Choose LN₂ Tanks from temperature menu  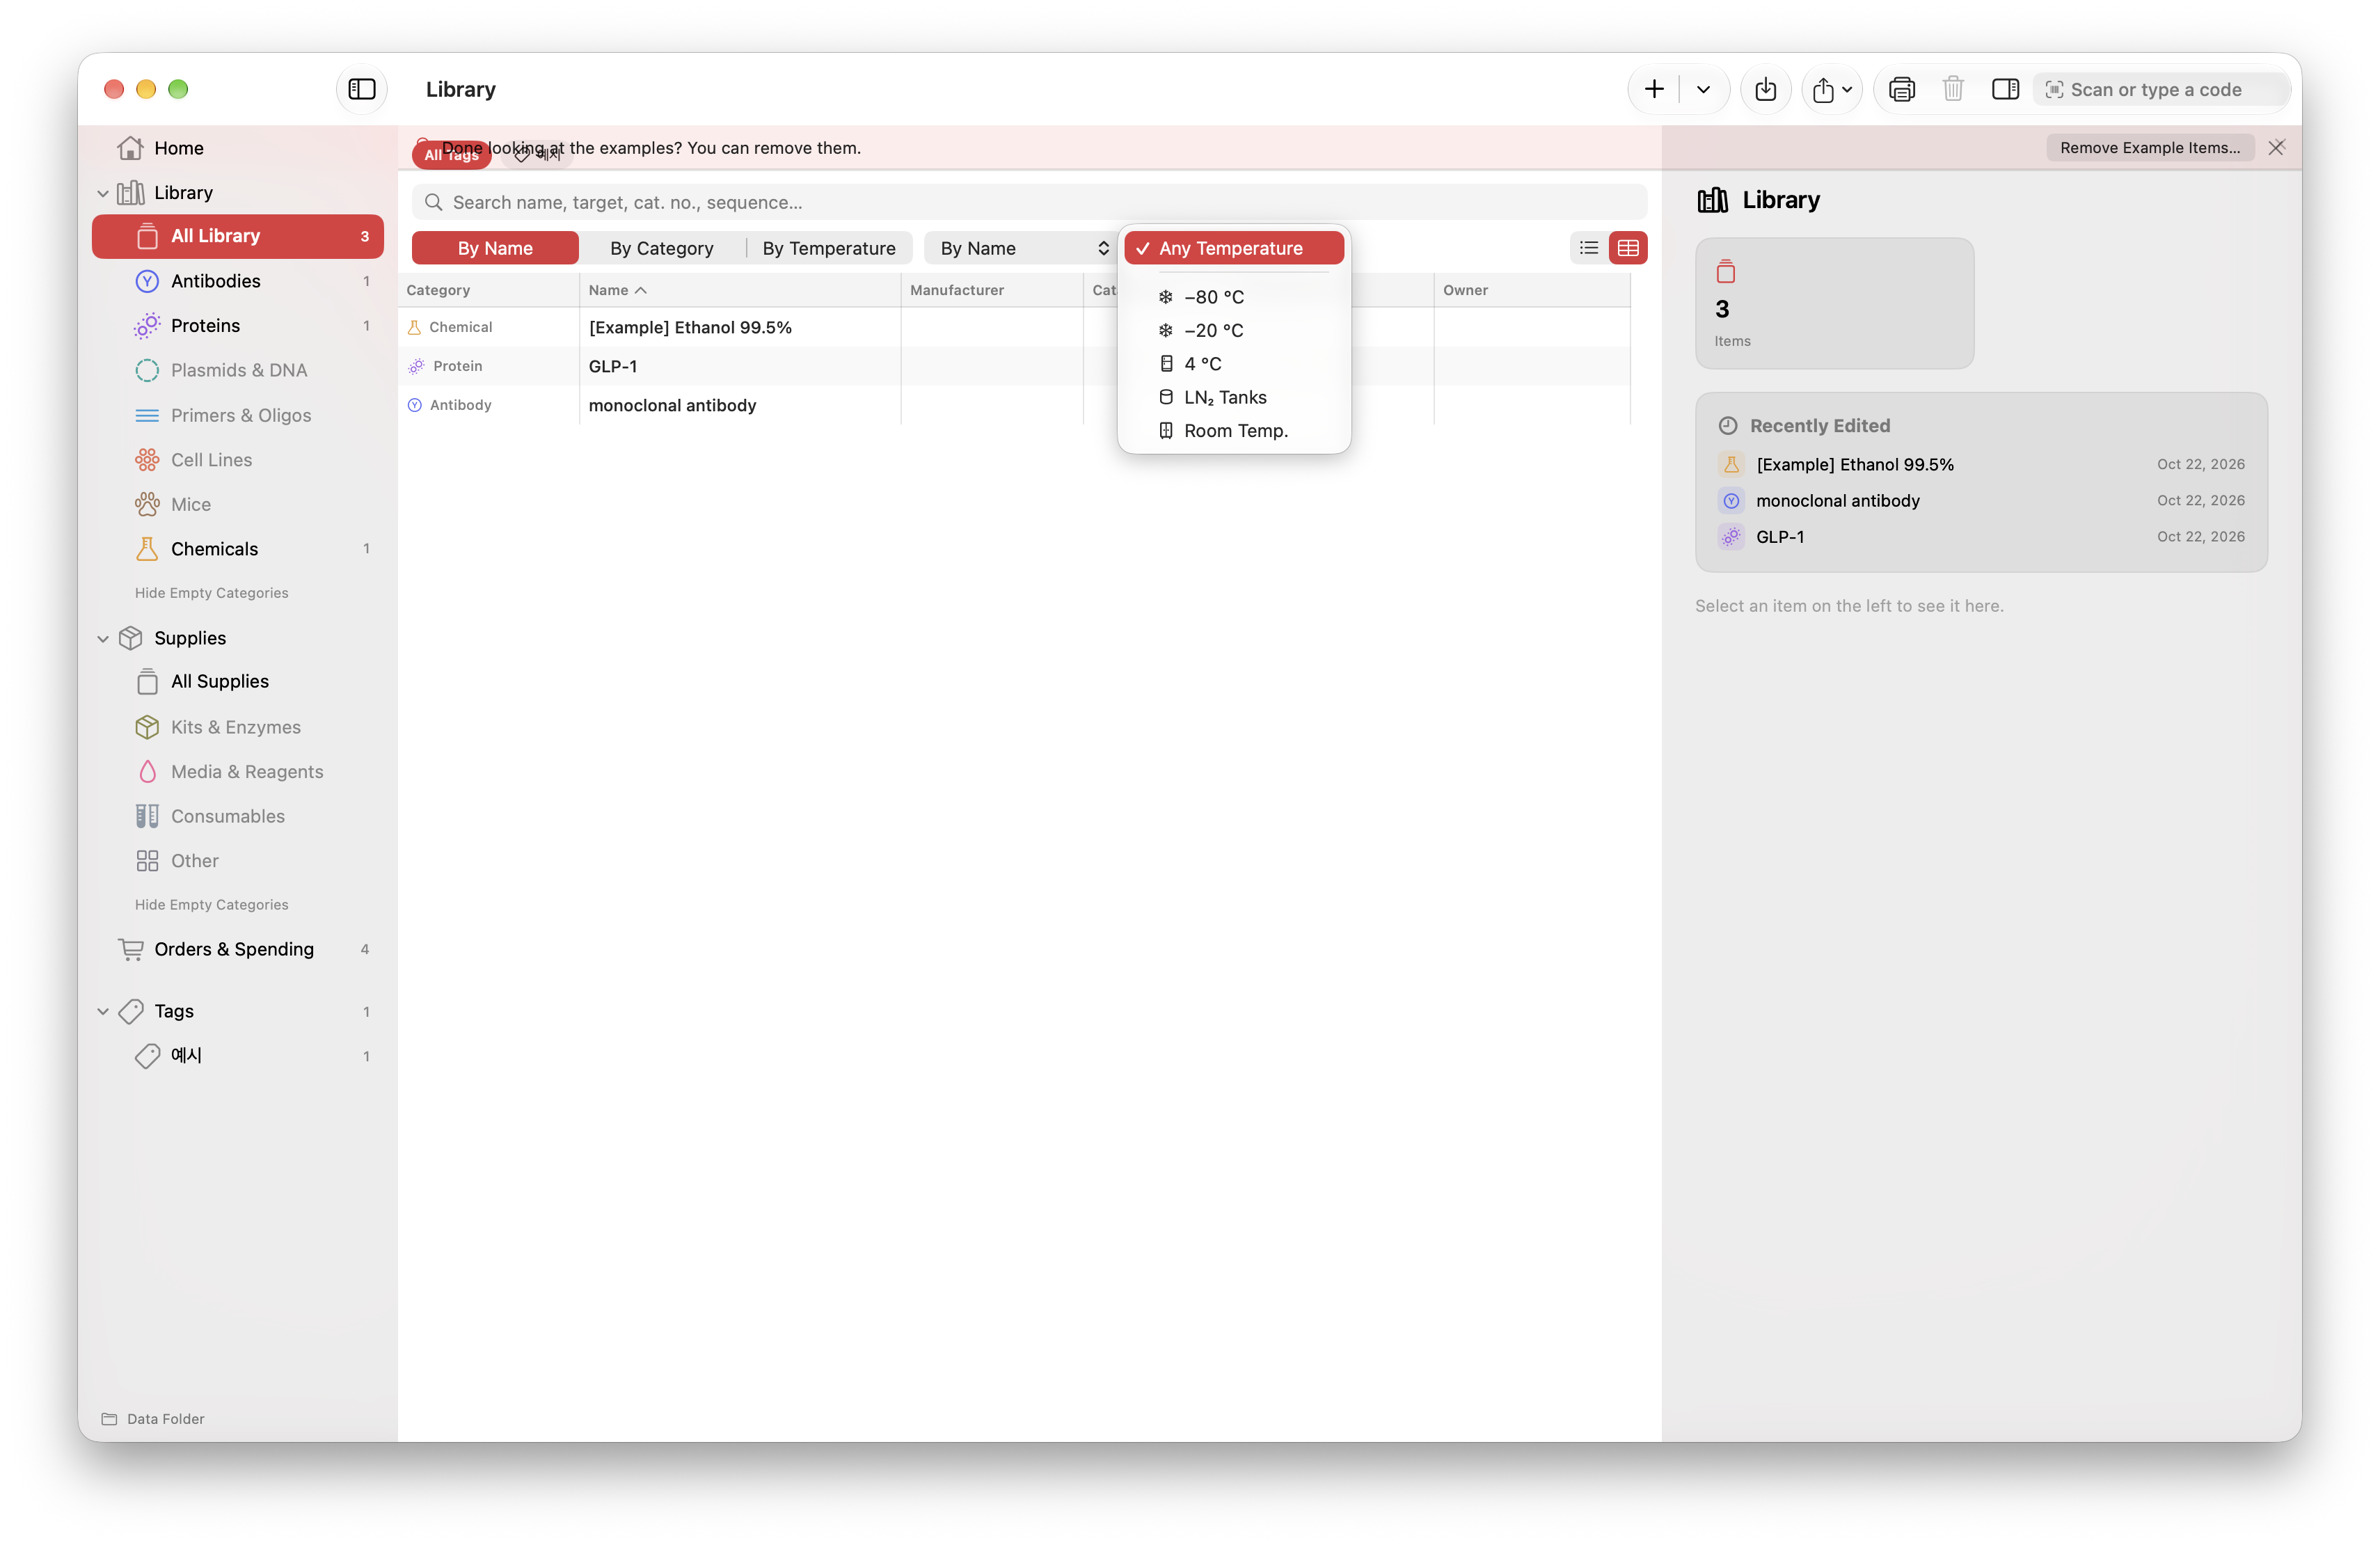(1233, 397)
